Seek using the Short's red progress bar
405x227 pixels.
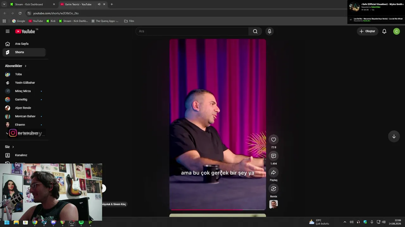(218, 209)
